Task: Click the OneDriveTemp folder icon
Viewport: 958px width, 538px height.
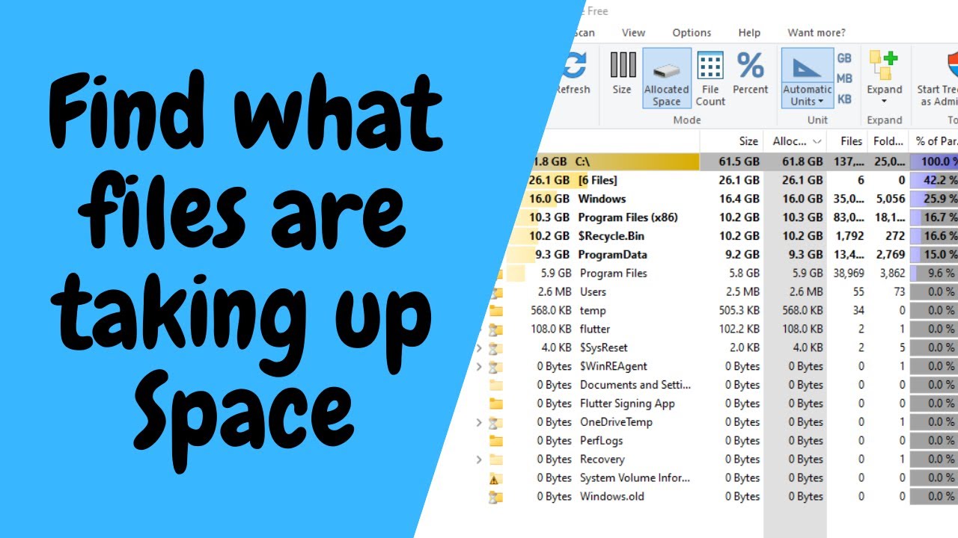Action: 495,422
